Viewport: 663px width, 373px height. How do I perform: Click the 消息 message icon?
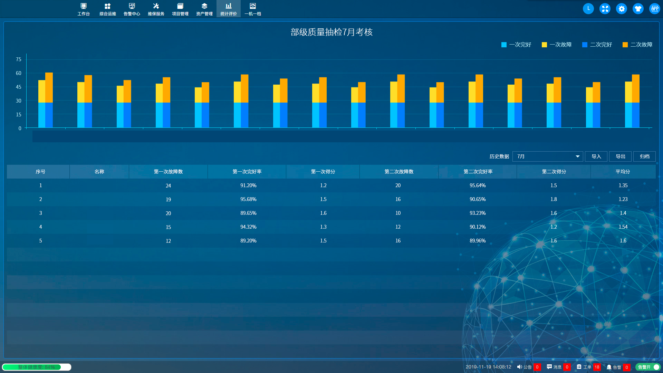pos(549,367)
